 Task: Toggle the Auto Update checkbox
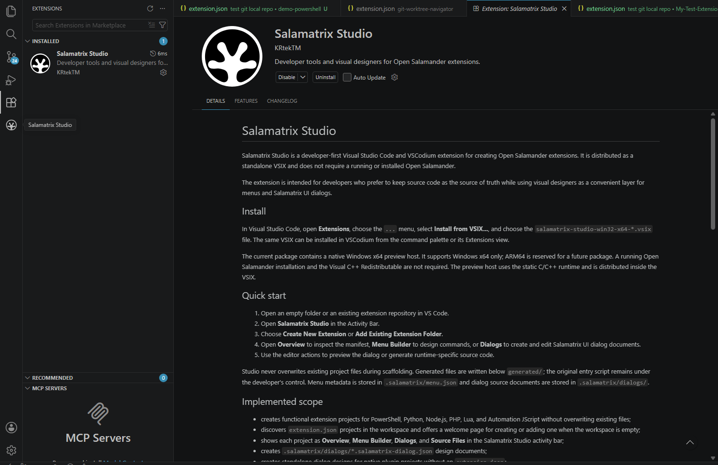click(x=347, y=77)
